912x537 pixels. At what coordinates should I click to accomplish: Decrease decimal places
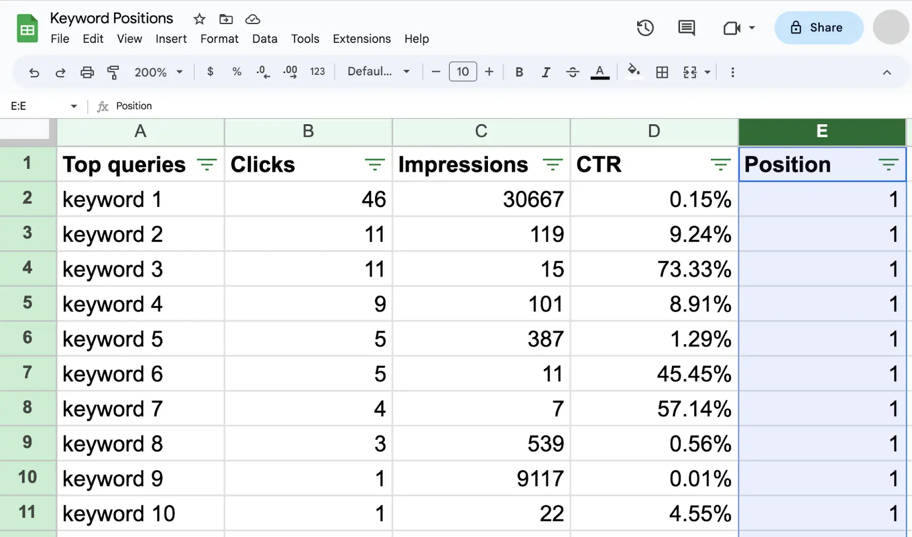(262, 72)
